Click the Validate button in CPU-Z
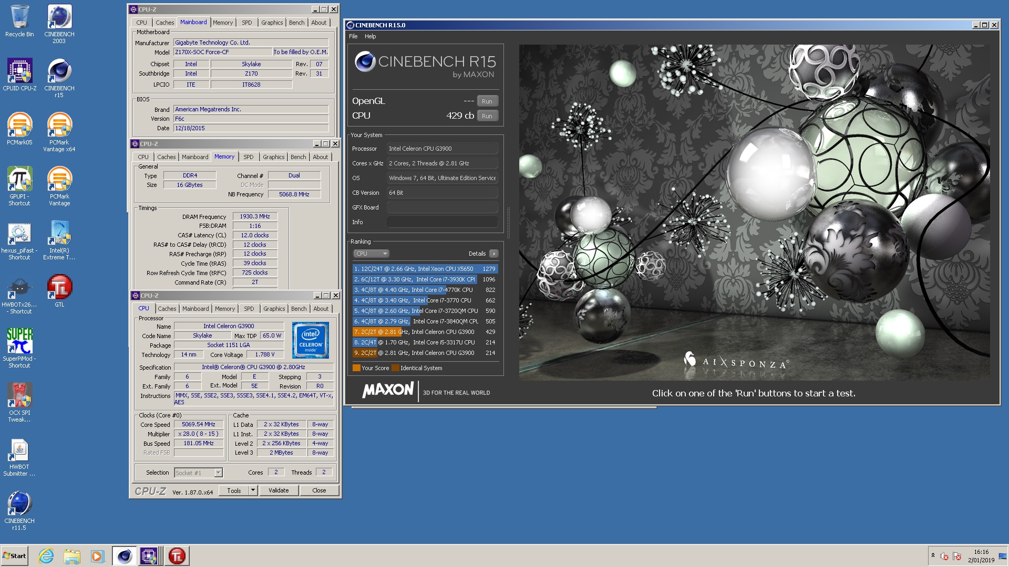Screen dimensions: 1009x567 click(x=279, y=490)
